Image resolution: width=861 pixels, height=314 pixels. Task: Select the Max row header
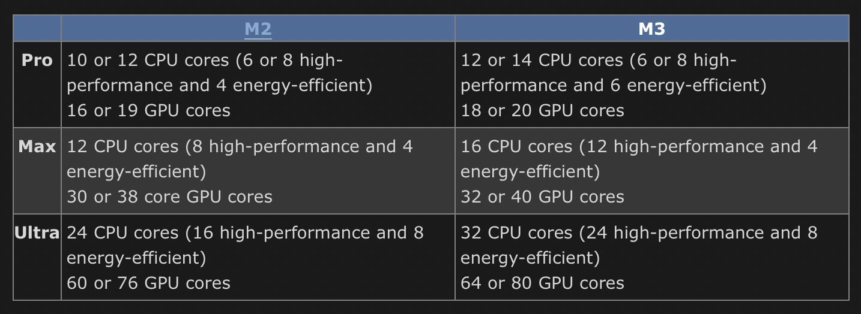point(37,147)
